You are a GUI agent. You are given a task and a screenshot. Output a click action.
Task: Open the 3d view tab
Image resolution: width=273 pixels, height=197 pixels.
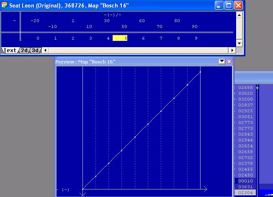click(x=35, y=51)
